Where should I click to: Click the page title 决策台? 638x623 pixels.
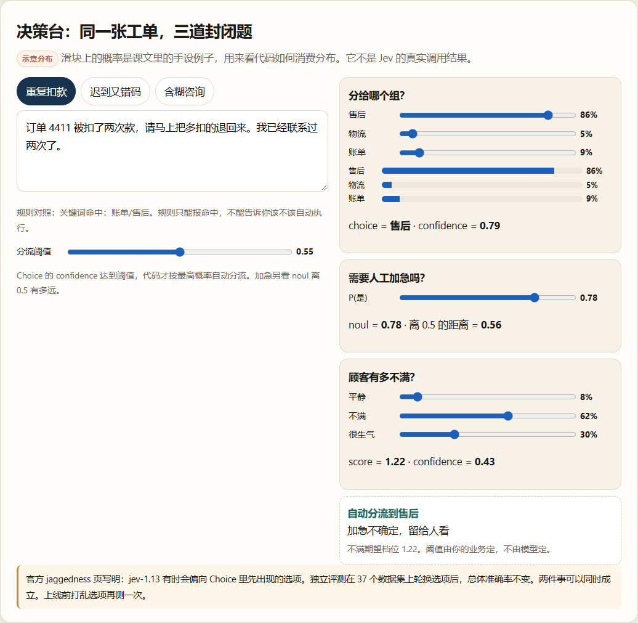click(134, 32)
